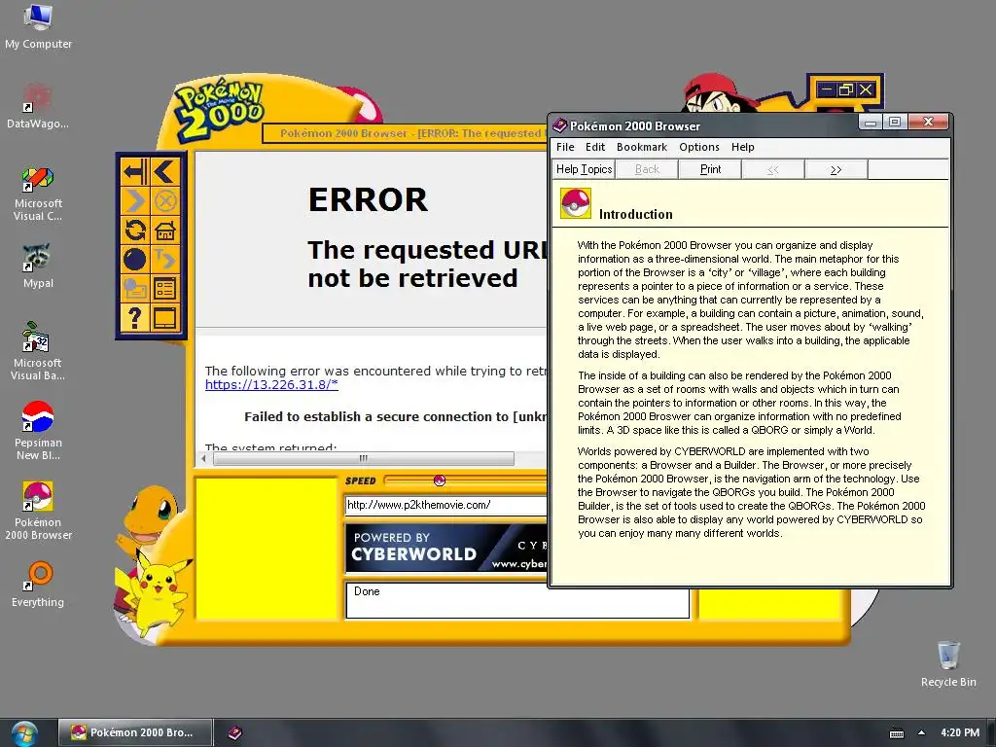Screen dimensions: 996x747
Task: Click the help book icon on the taskbar
Action: coord(235,733)
